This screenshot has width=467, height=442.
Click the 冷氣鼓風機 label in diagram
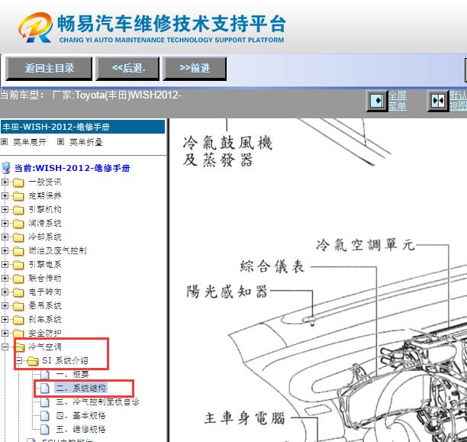pos(227,143)
